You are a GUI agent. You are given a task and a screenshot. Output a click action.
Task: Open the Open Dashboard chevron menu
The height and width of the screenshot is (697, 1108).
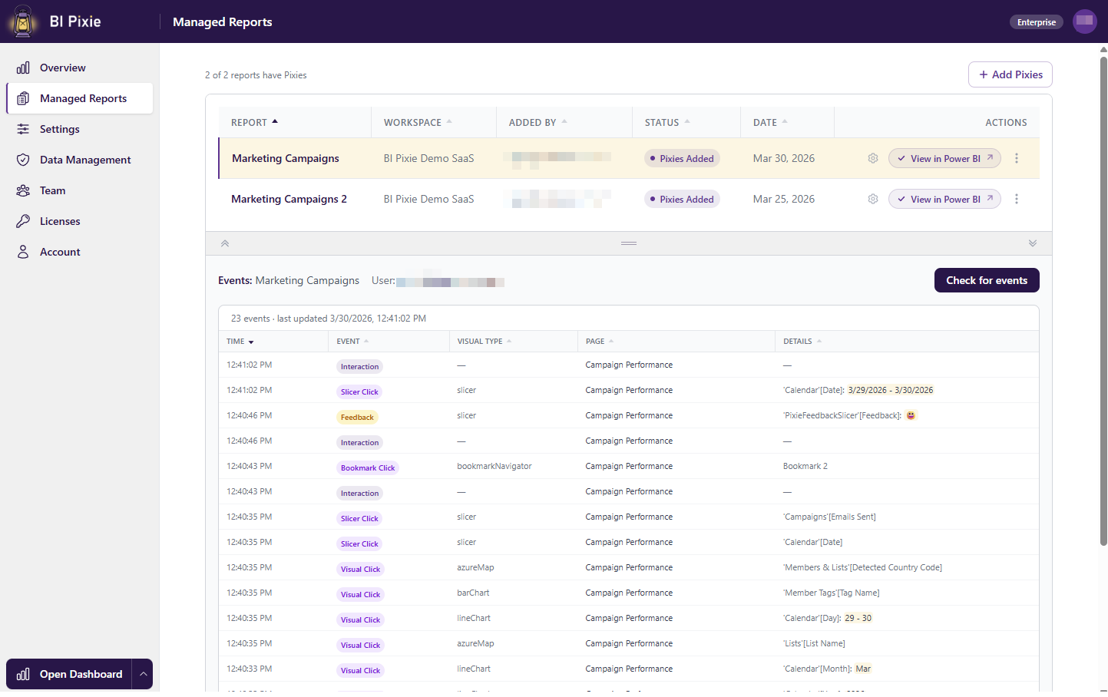(x=143, y=674)
